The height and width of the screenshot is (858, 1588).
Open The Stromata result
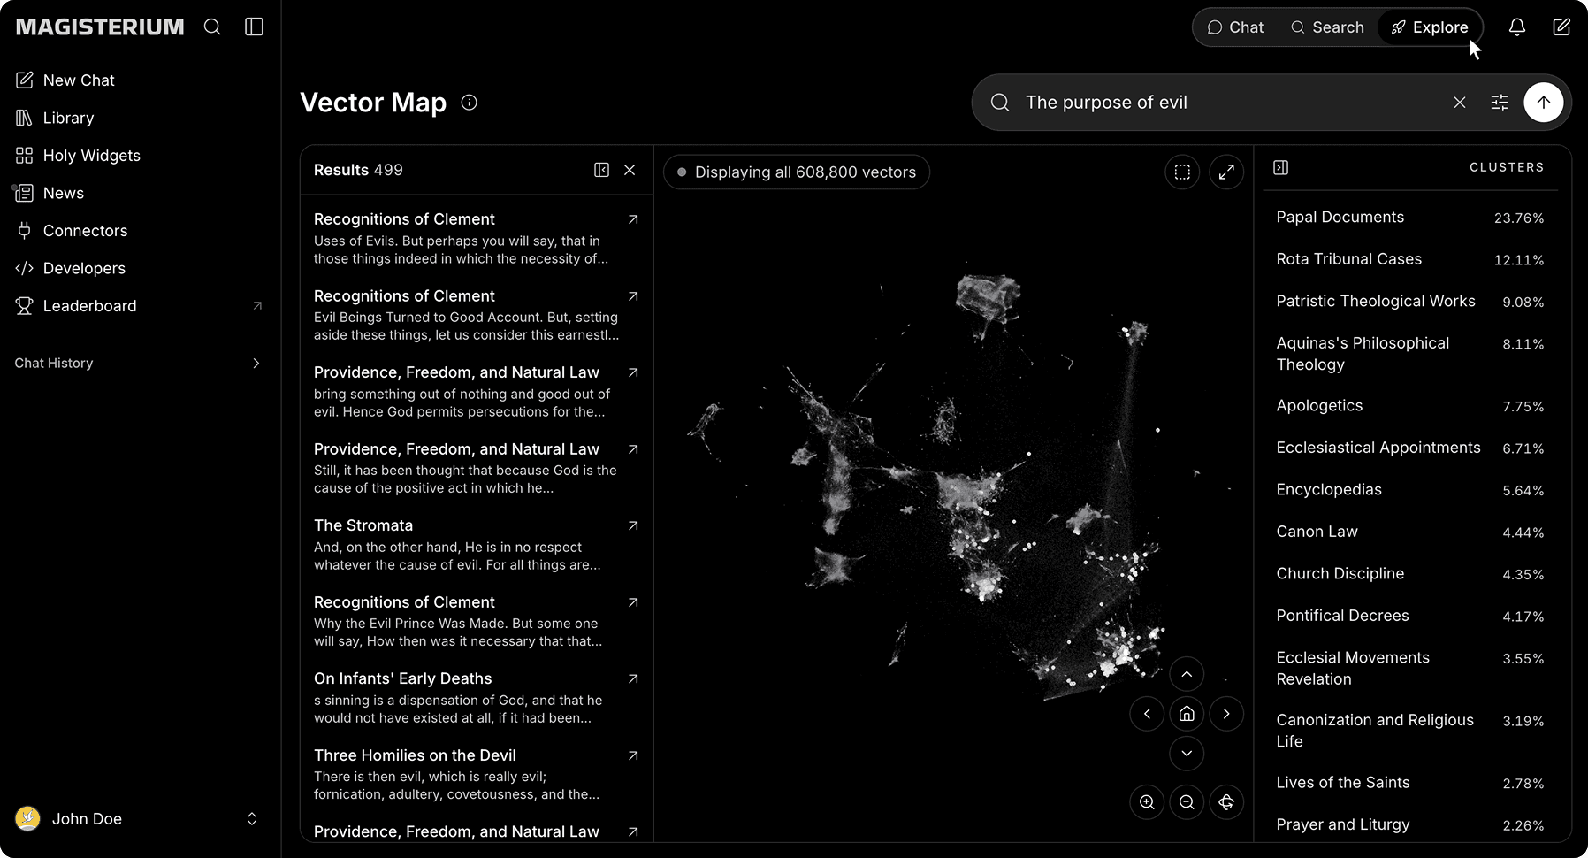(x=476, y=545)
